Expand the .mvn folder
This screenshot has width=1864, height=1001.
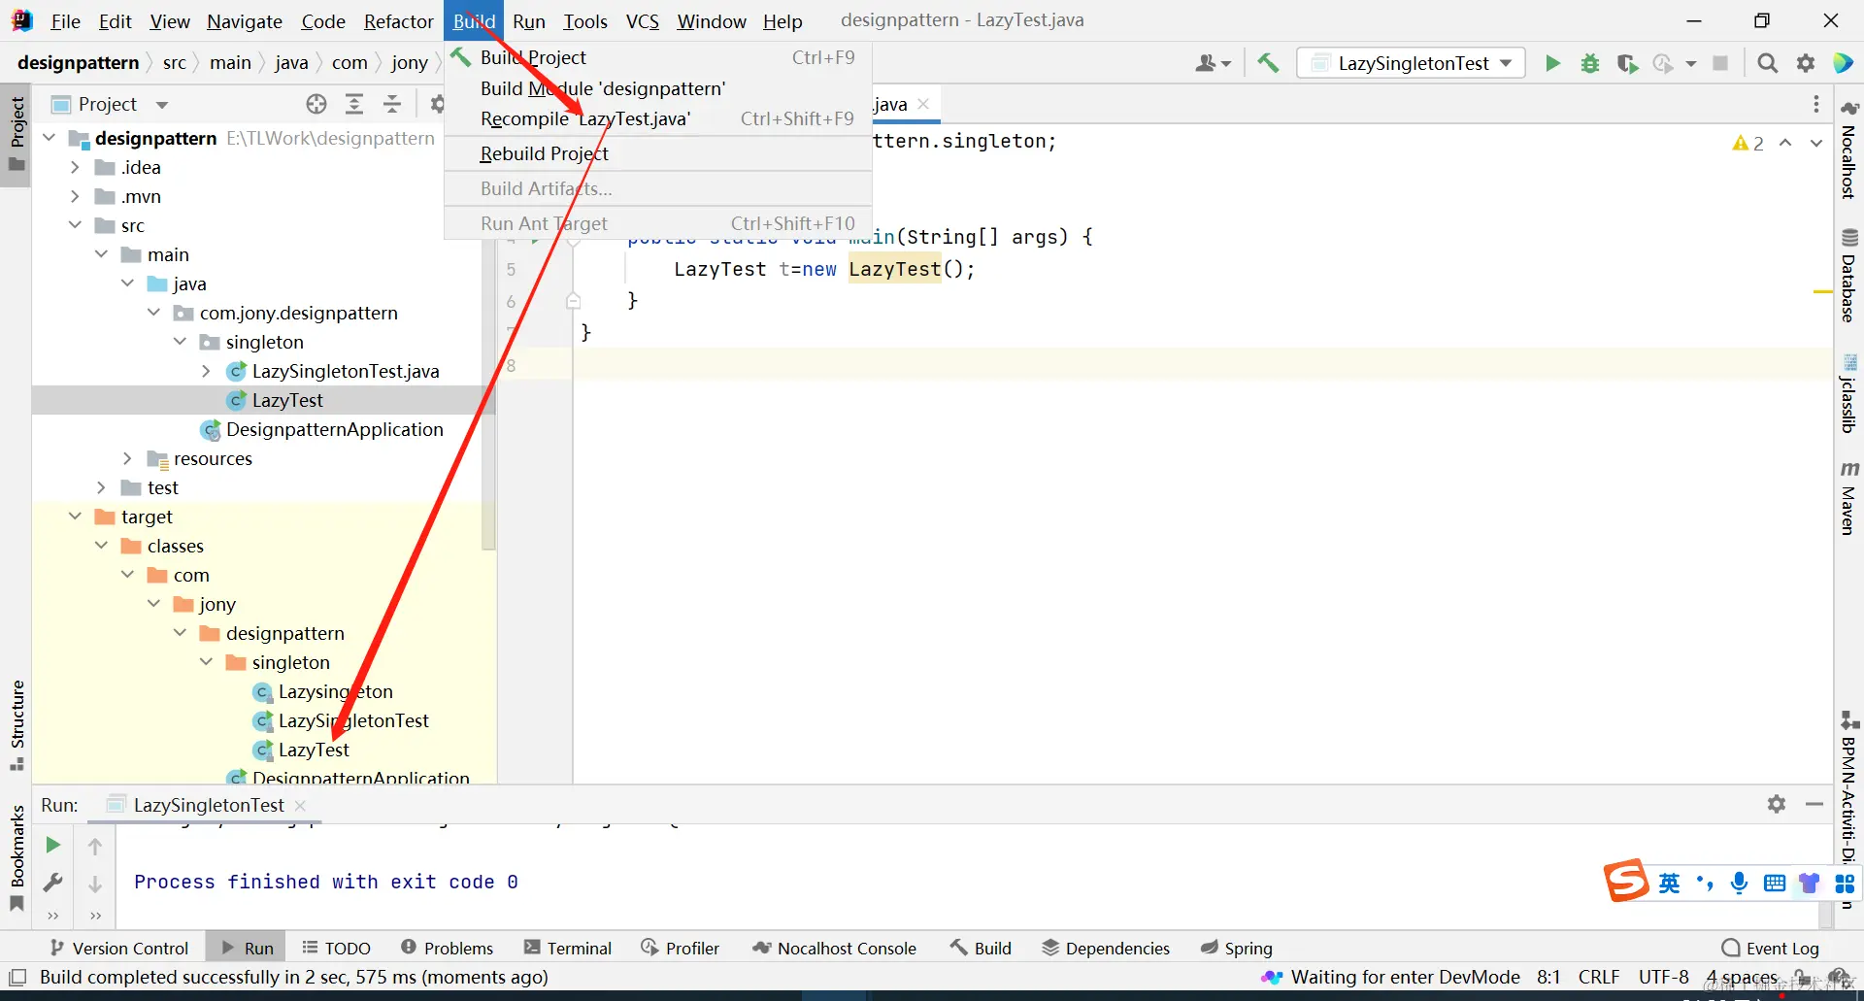point(76,196)
